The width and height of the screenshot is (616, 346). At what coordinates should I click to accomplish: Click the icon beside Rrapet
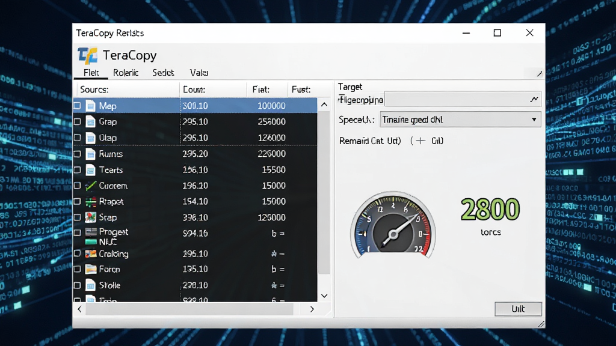pos(91,202)
